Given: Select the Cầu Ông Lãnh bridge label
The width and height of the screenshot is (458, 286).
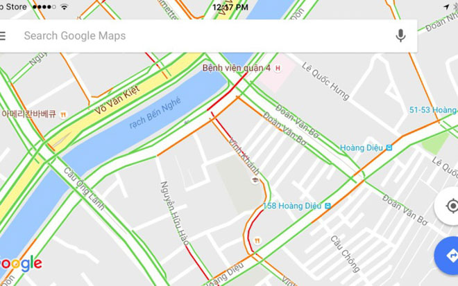Looking at the screenshot, I should coord(83,188).
